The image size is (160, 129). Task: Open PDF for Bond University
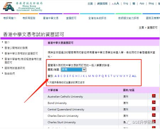point(154,102)
